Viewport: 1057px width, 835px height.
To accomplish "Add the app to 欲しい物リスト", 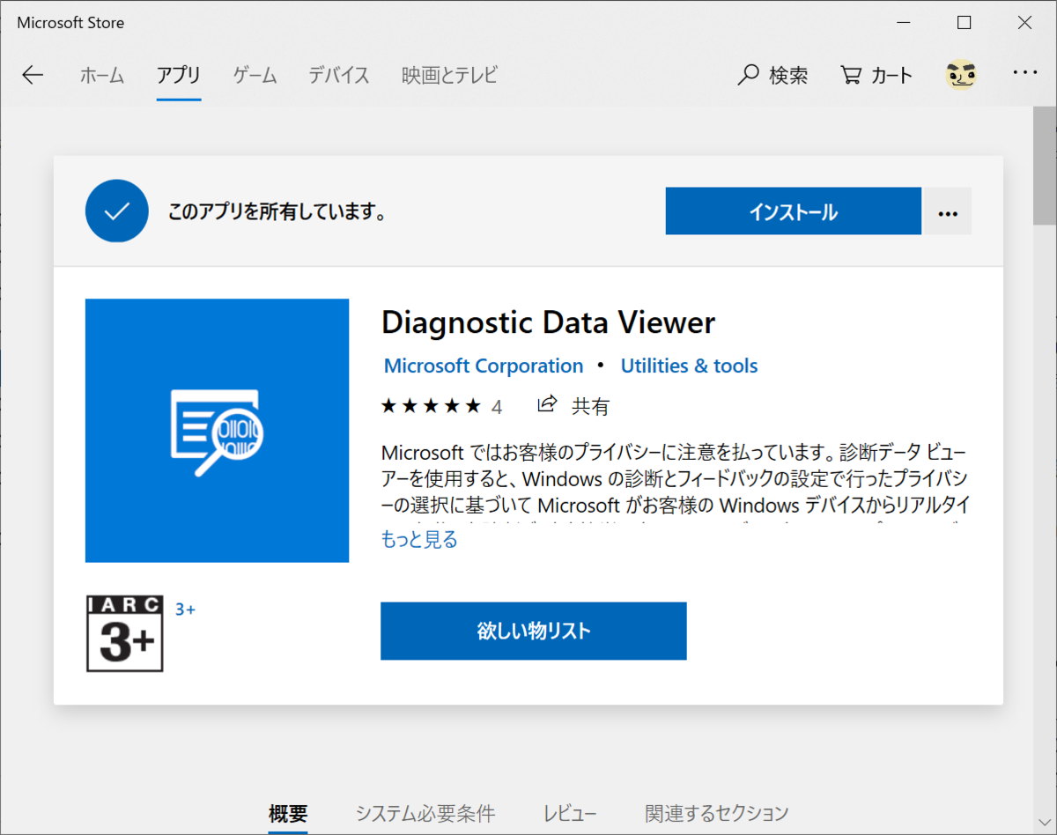I will point(534,631).
